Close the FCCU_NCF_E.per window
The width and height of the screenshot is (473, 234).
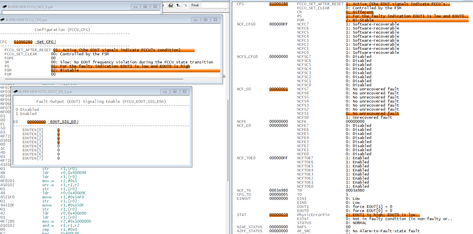[x=155, y=7]
